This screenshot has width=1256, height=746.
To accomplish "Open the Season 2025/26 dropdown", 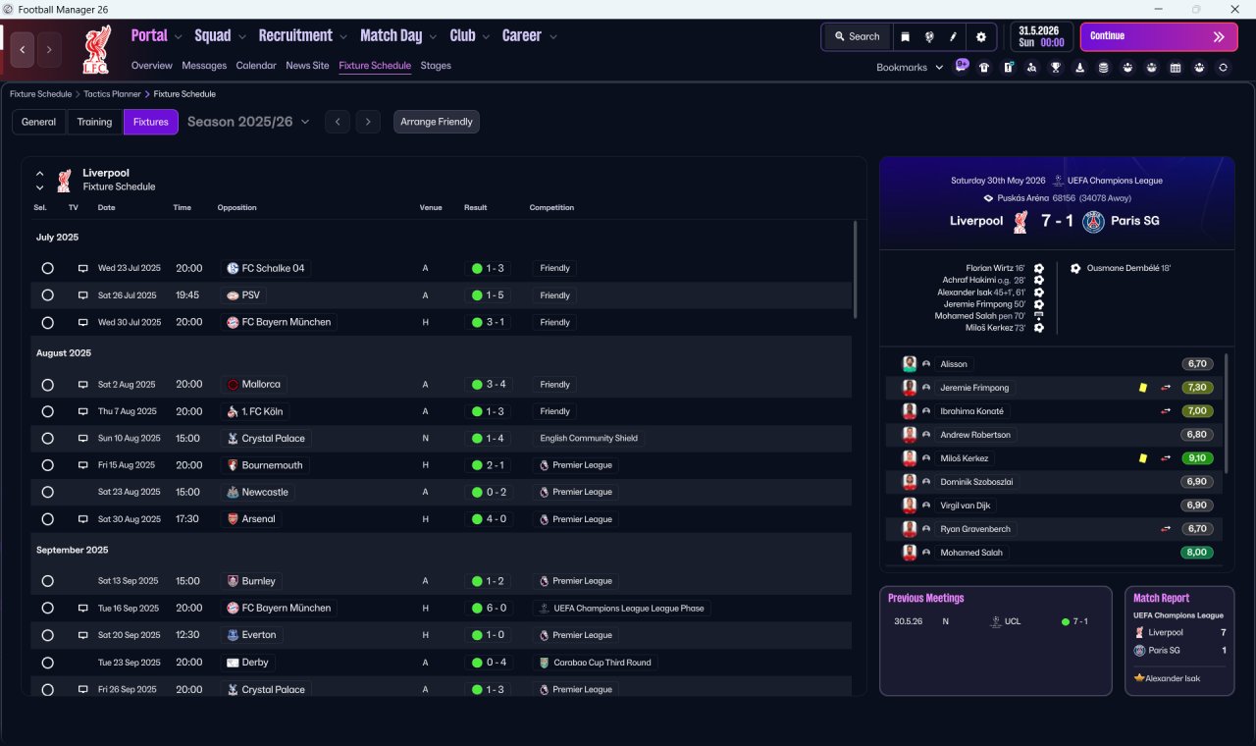I will point(248,122).
